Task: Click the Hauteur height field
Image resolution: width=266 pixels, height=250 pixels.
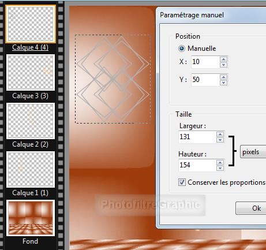Action: (197, 165)
